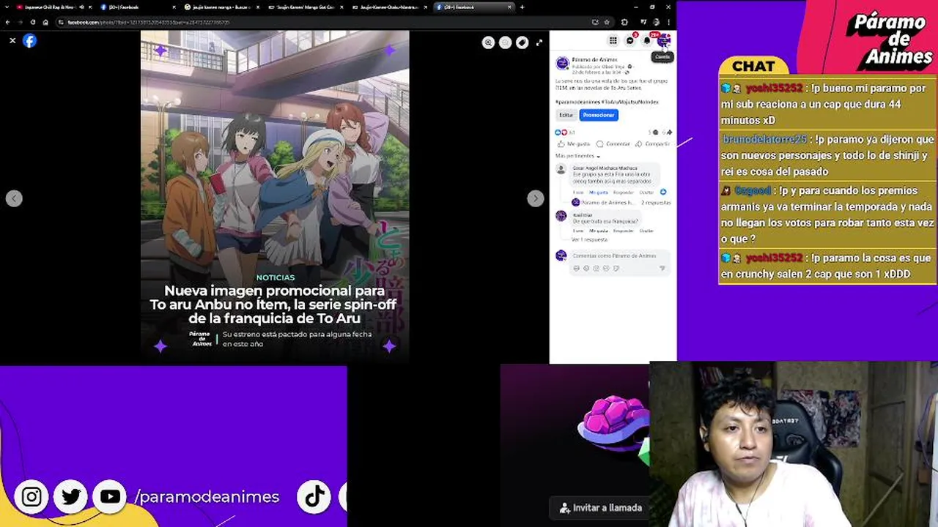Expand the 2 respuestas thread
The height and width of the screenshot is (527, 938).
pos(656,202)
